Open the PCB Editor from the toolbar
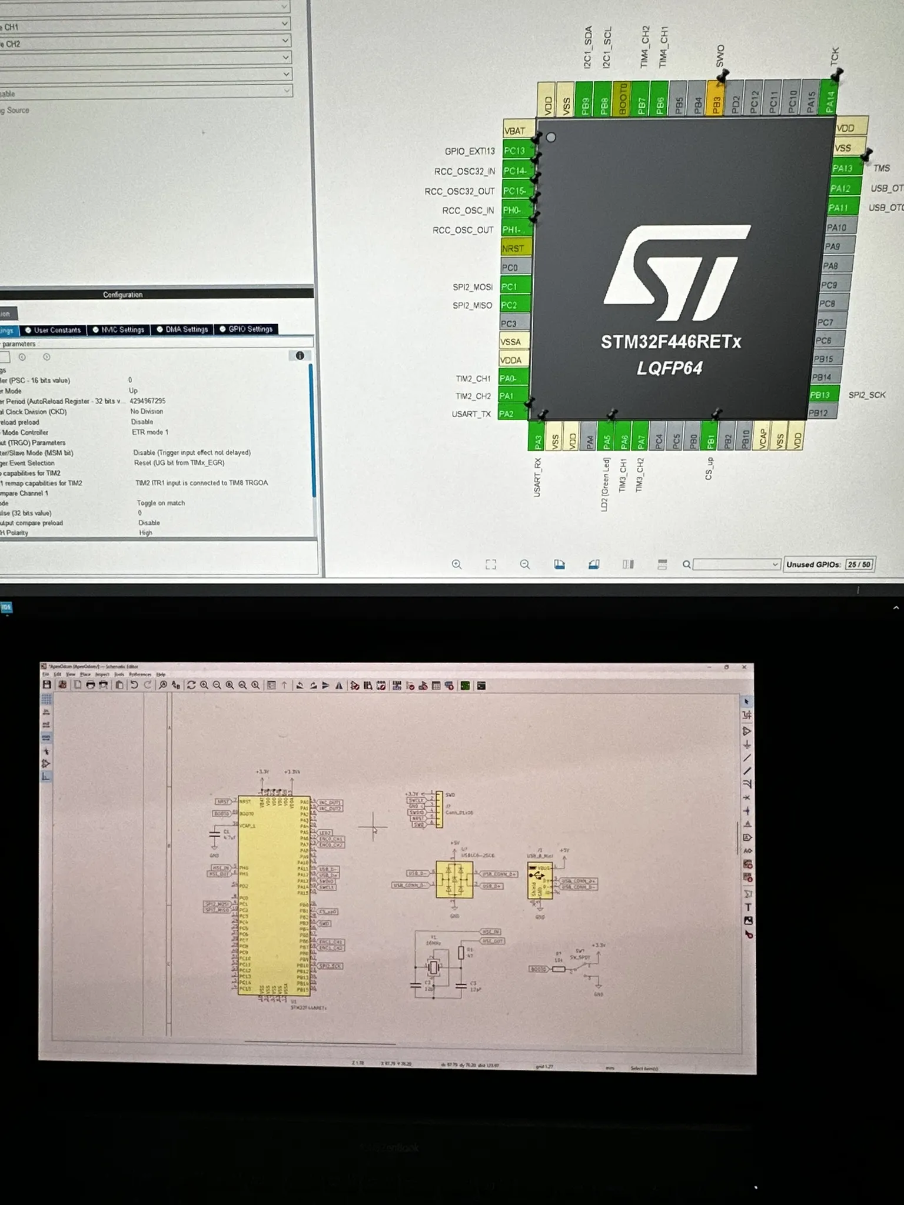 click(x=465, y=685)
